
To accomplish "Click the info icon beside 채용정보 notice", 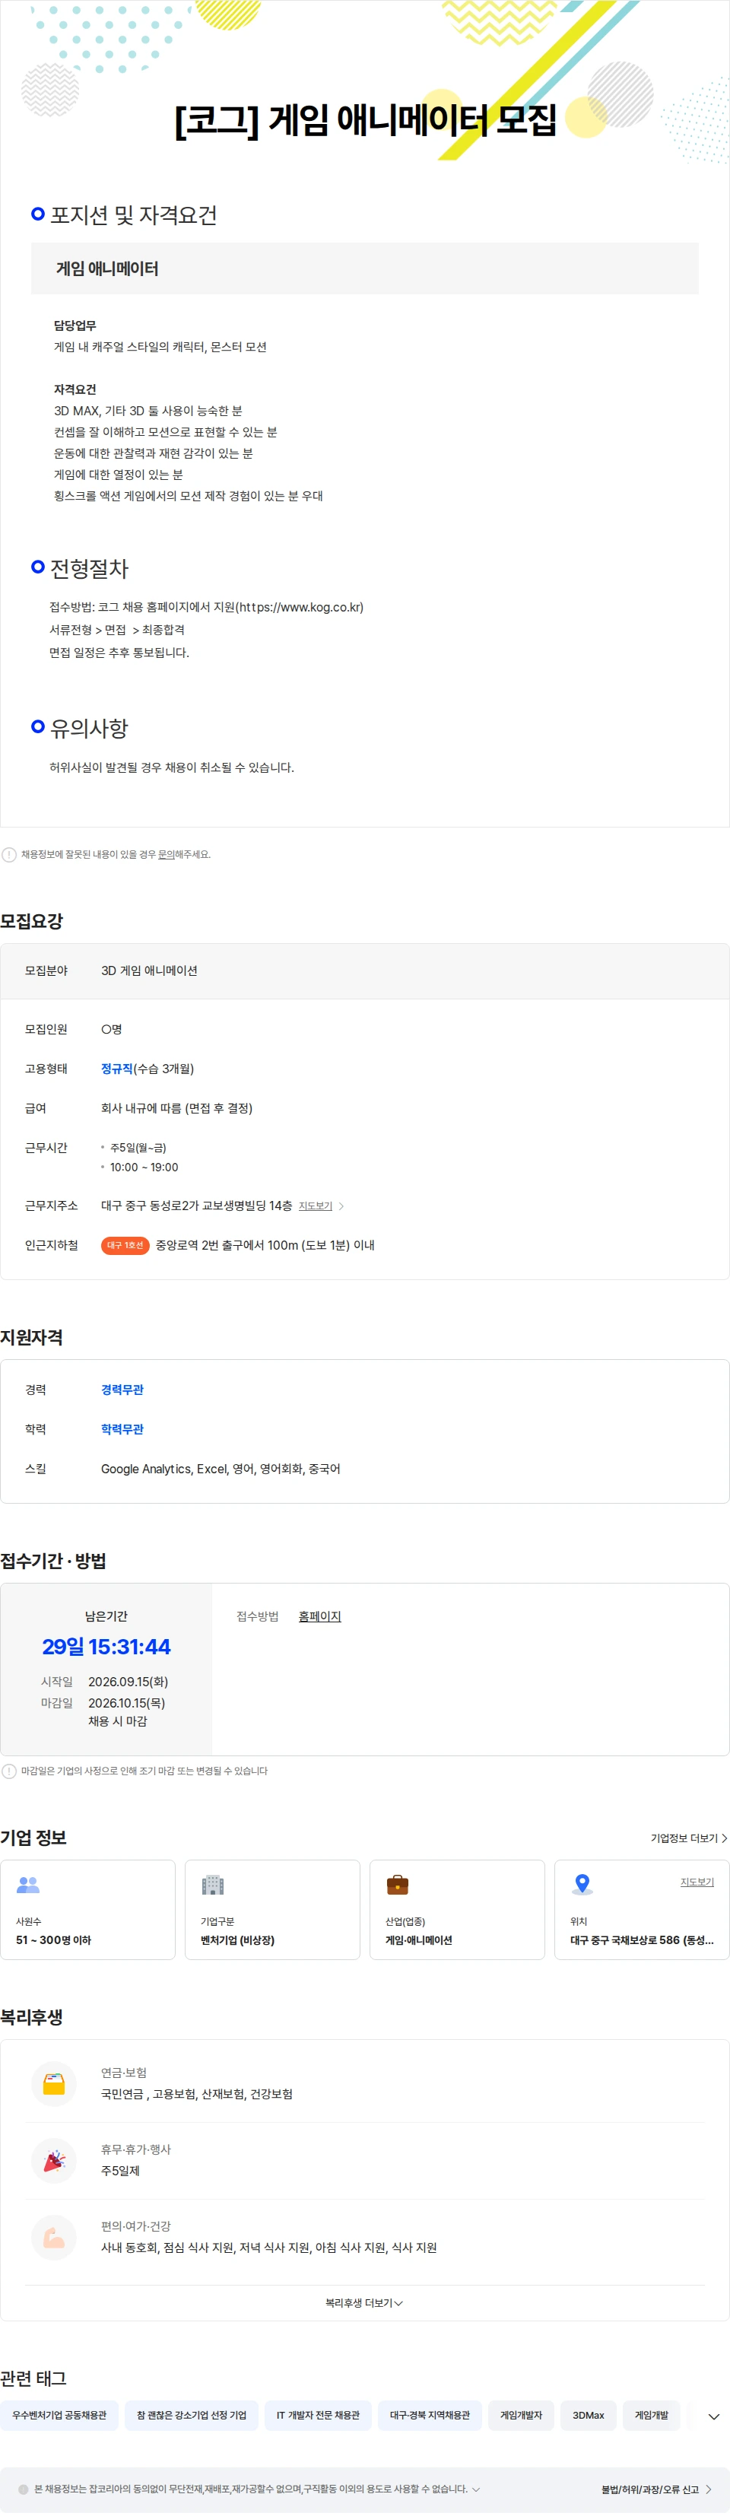I will coord(9,855).
